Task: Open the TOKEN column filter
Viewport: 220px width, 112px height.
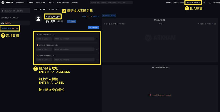Action: tap(206, 24)
